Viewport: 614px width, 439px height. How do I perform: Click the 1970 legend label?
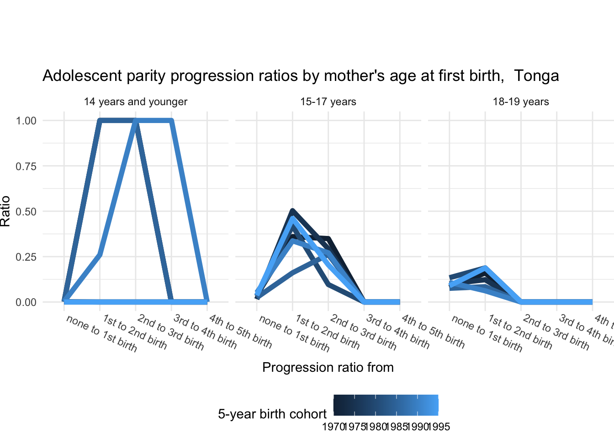[333, 427]
